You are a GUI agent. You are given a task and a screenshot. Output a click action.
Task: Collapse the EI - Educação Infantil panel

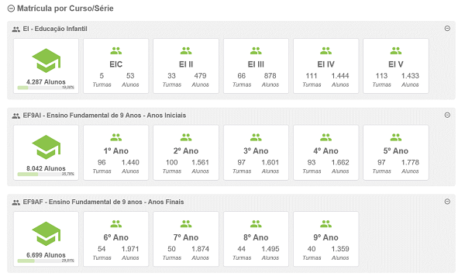pos(447,29)
